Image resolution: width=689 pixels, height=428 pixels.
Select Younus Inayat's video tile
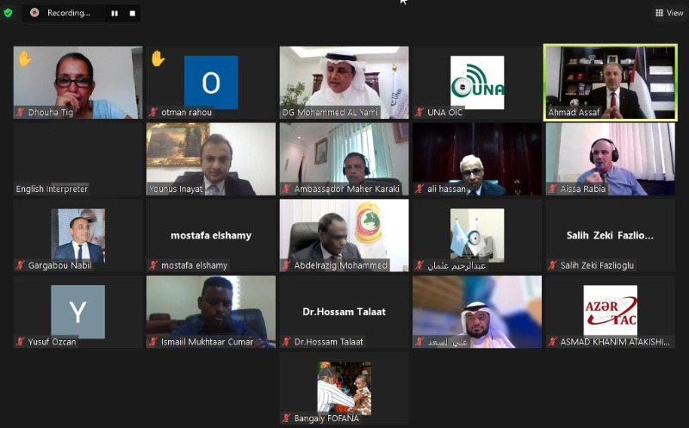(211, 159)
